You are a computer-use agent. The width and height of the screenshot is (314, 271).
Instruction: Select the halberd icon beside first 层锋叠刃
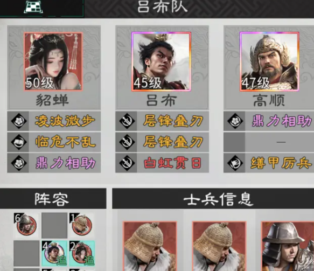pyautogui.click(x=127, y=121)
